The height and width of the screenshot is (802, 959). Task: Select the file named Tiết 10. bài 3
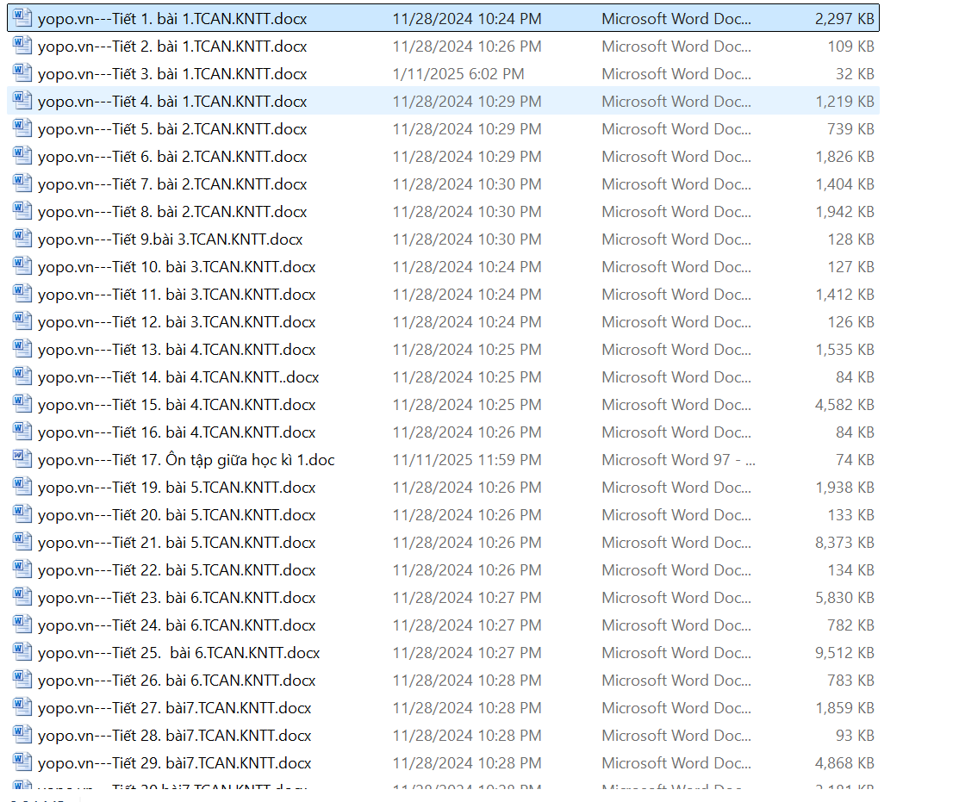click(177, 267)
